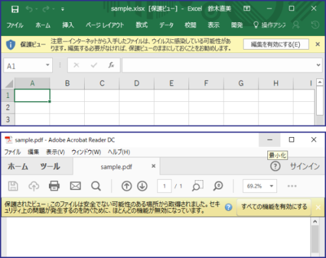Open the 校閲 ribbon tab

pos(190,25)
